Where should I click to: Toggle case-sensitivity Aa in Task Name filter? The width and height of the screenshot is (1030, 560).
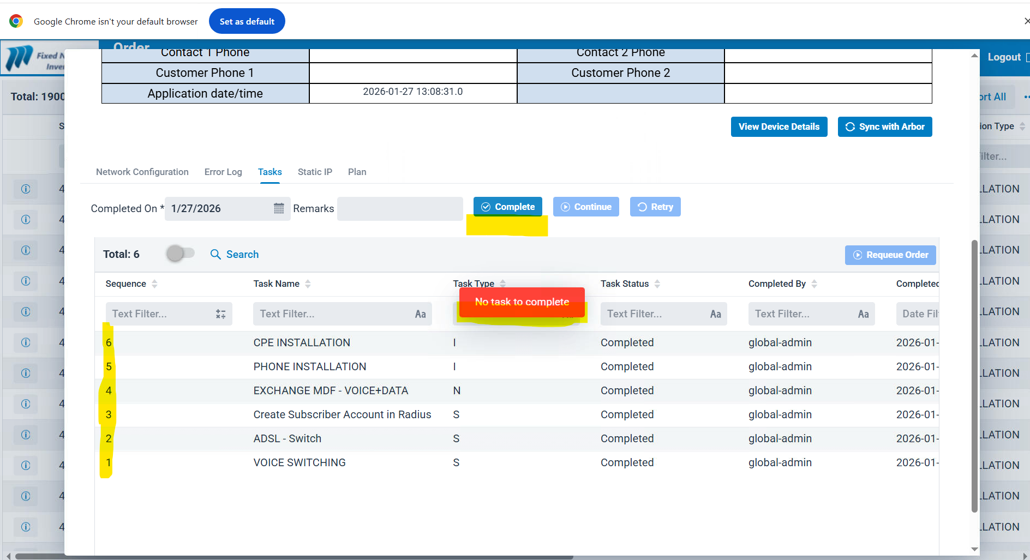pyautogui.click(x=420, y=314)
